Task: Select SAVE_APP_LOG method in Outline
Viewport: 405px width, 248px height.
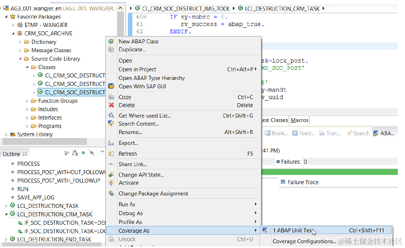Action: click(x=36, y=197)
